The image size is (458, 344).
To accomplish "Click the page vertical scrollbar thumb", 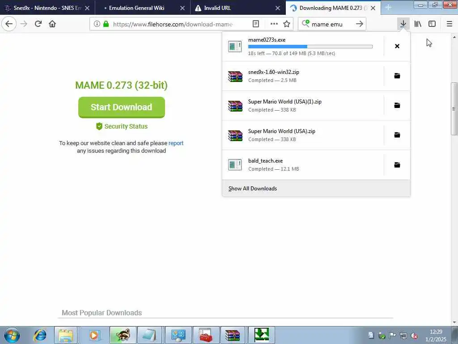I will click(x=454, y=109).
